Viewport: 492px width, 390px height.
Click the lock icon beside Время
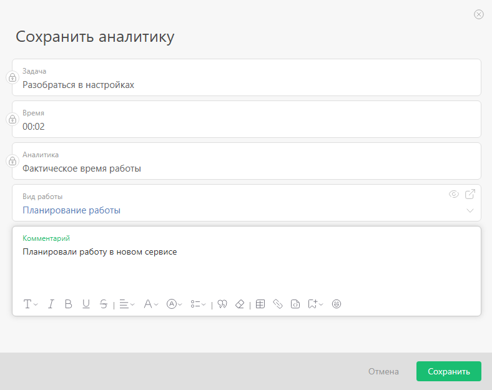point(12,119)
